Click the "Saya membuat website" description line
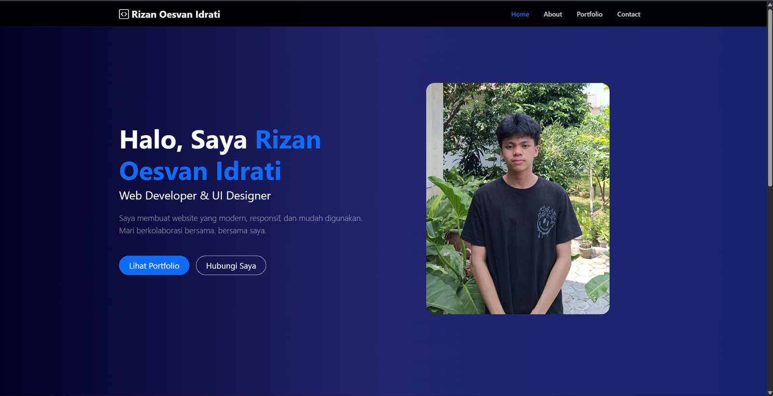The height and width of the screenshot is (396, 773). coord(240,218)
